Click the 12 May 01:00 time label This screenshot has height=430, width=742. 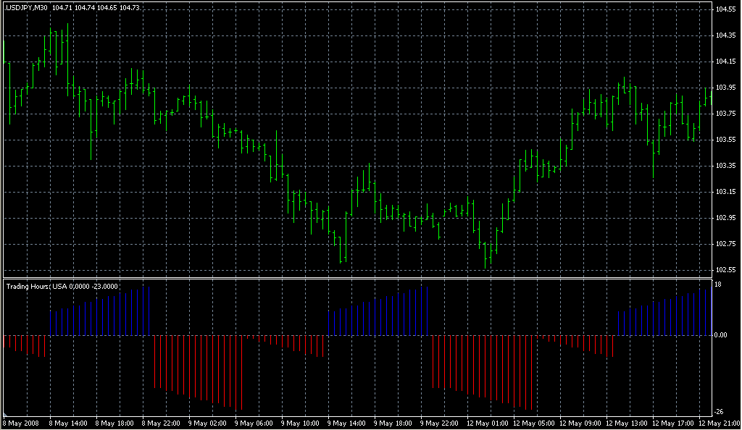coord(488,423)
